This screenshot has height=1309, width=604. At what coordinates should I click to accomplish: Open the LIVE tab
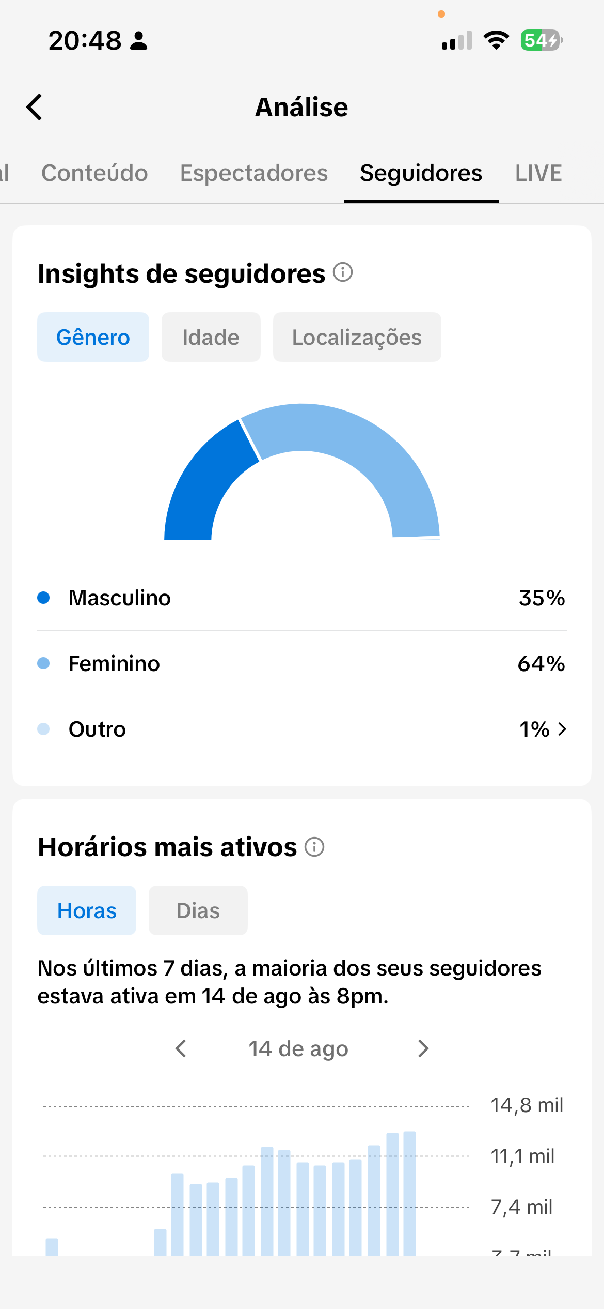tap(538, 173)
